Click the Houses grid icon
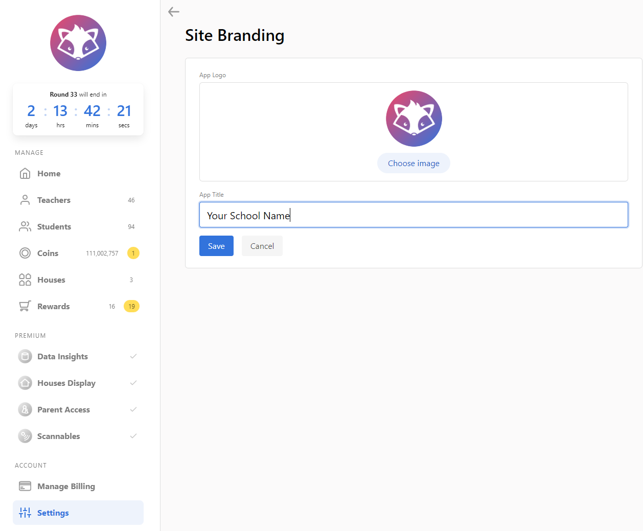 pos(25,280)
